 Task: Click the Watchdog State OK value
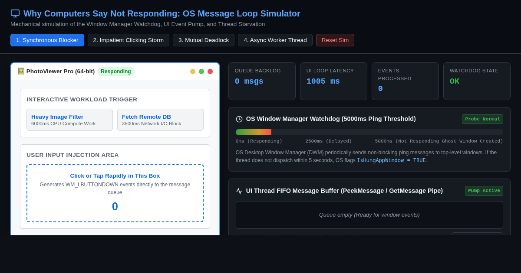coord(455,81)
